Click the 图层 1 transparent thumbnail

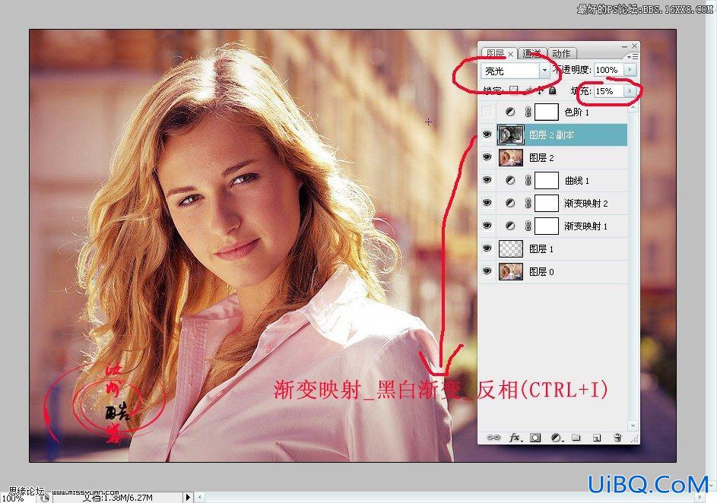click(511, 248)
